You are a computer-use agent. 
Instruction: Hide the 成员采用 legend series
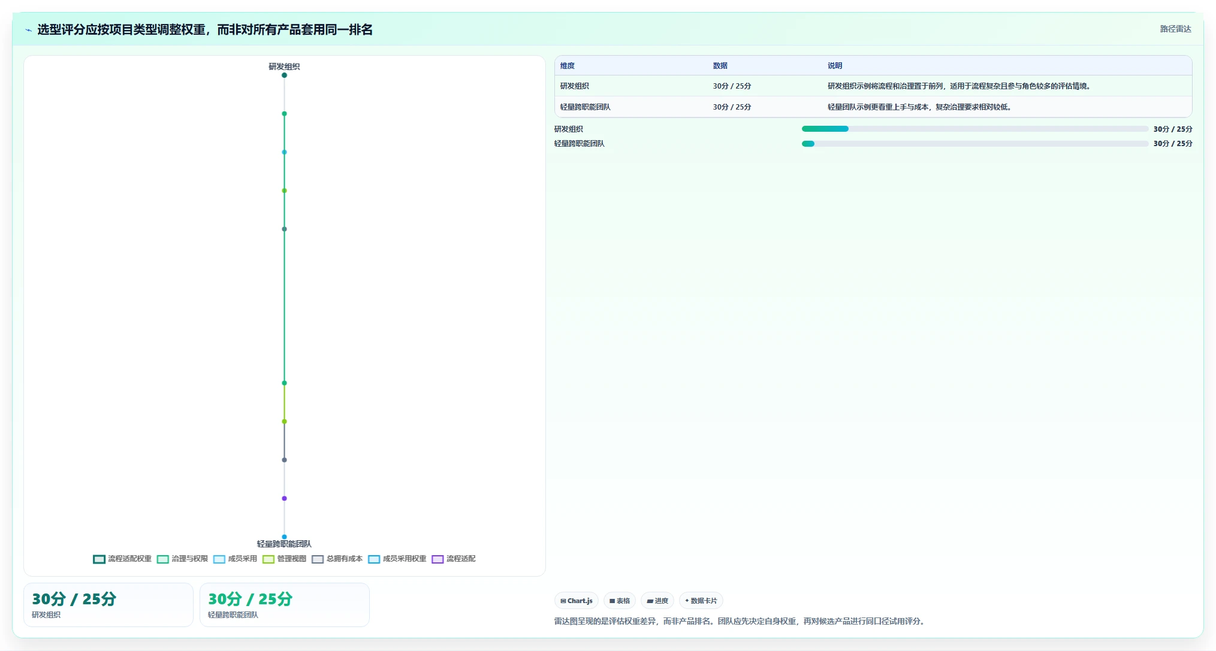tap(235, 559)
